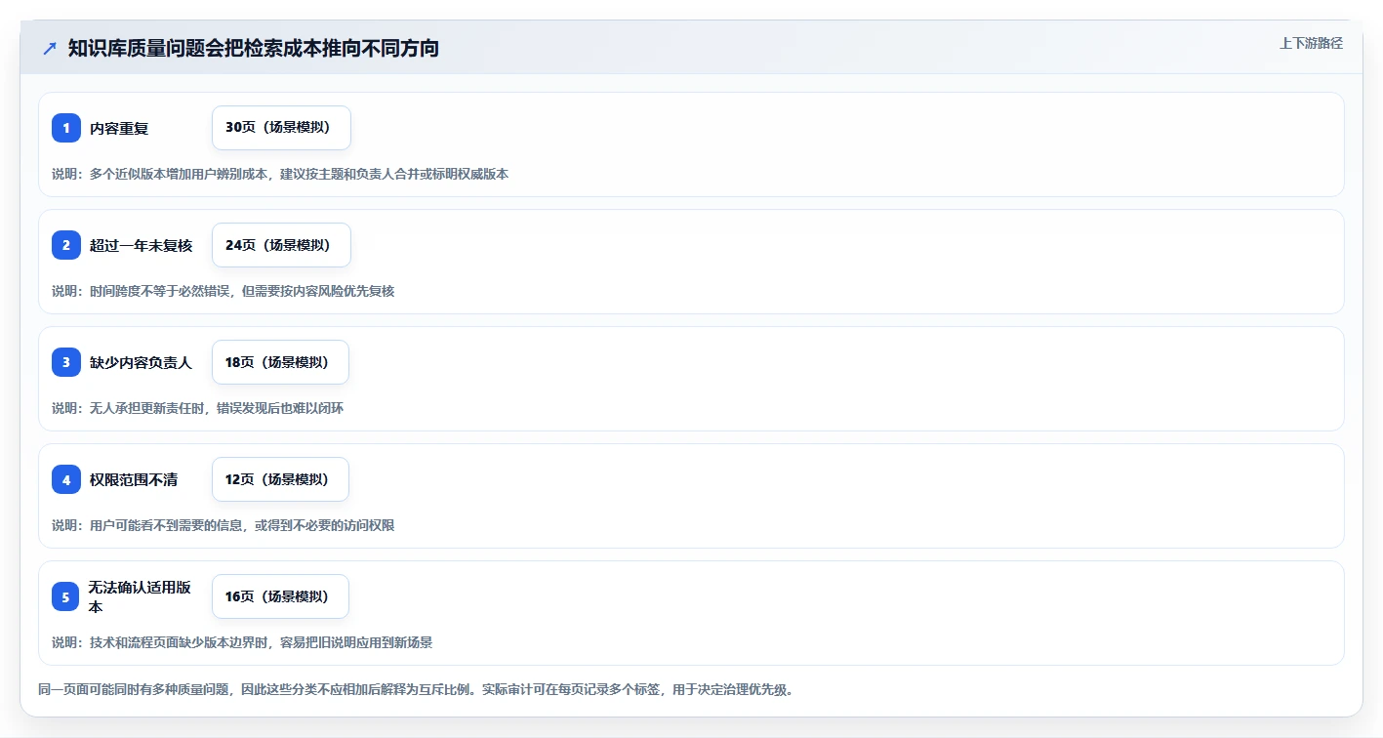Click the number 1 badge for 内容重复
The width and height of the screenshot is (1383, 738).
point(66,128)
